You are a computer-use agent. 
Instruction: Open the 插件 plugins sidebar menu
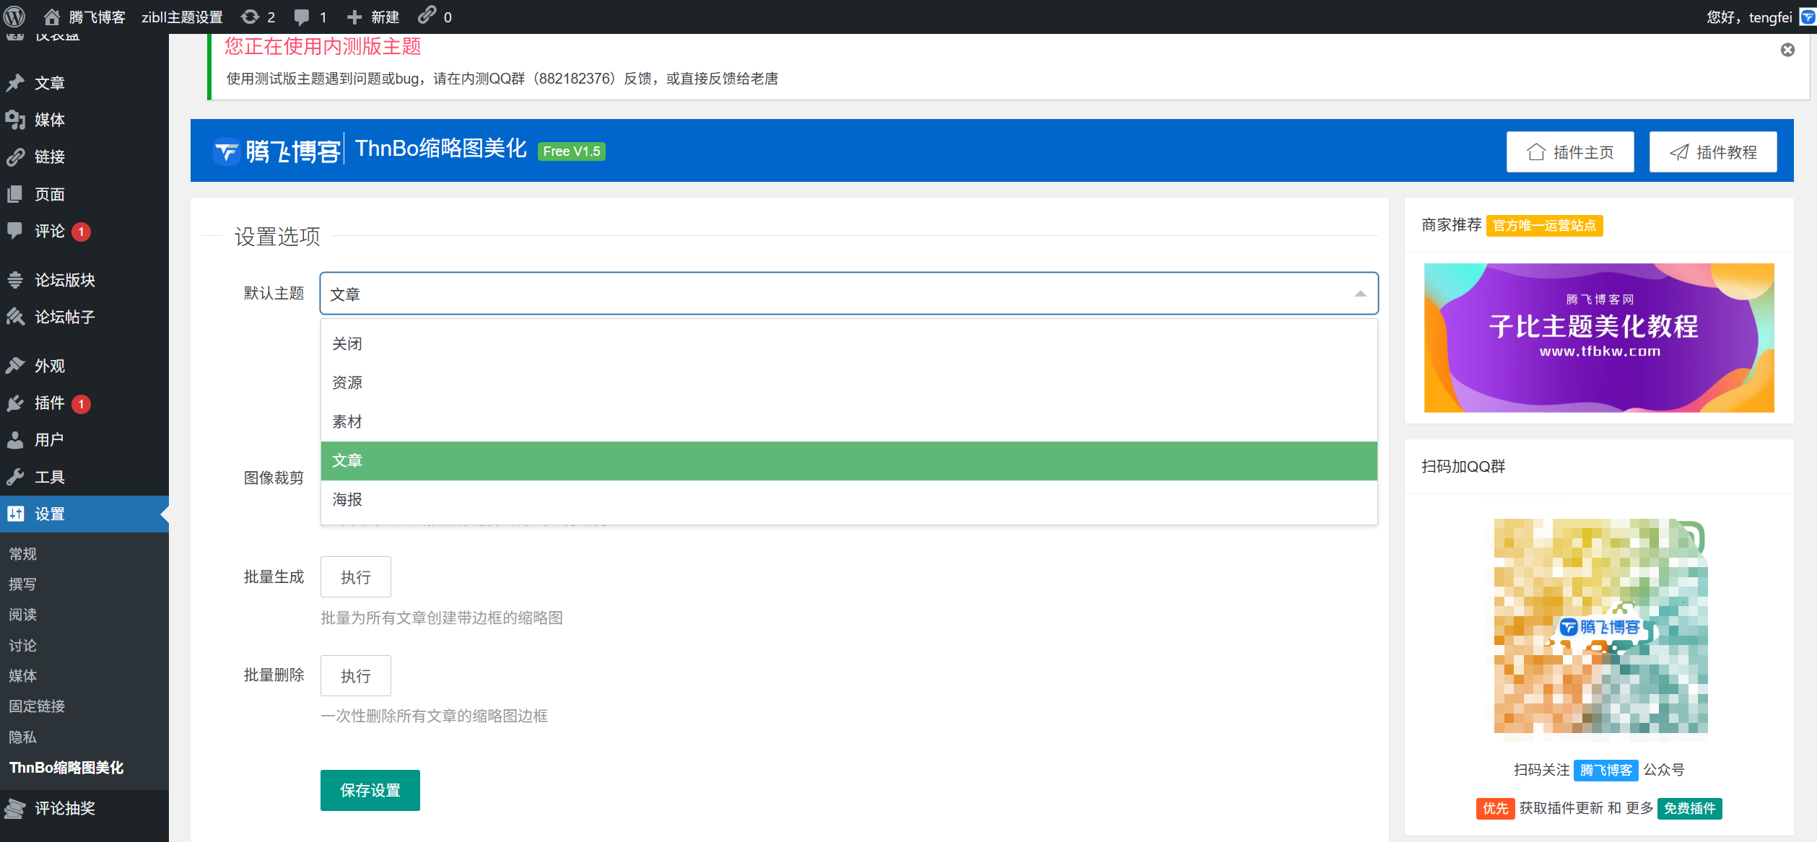[x=49, y=403]
